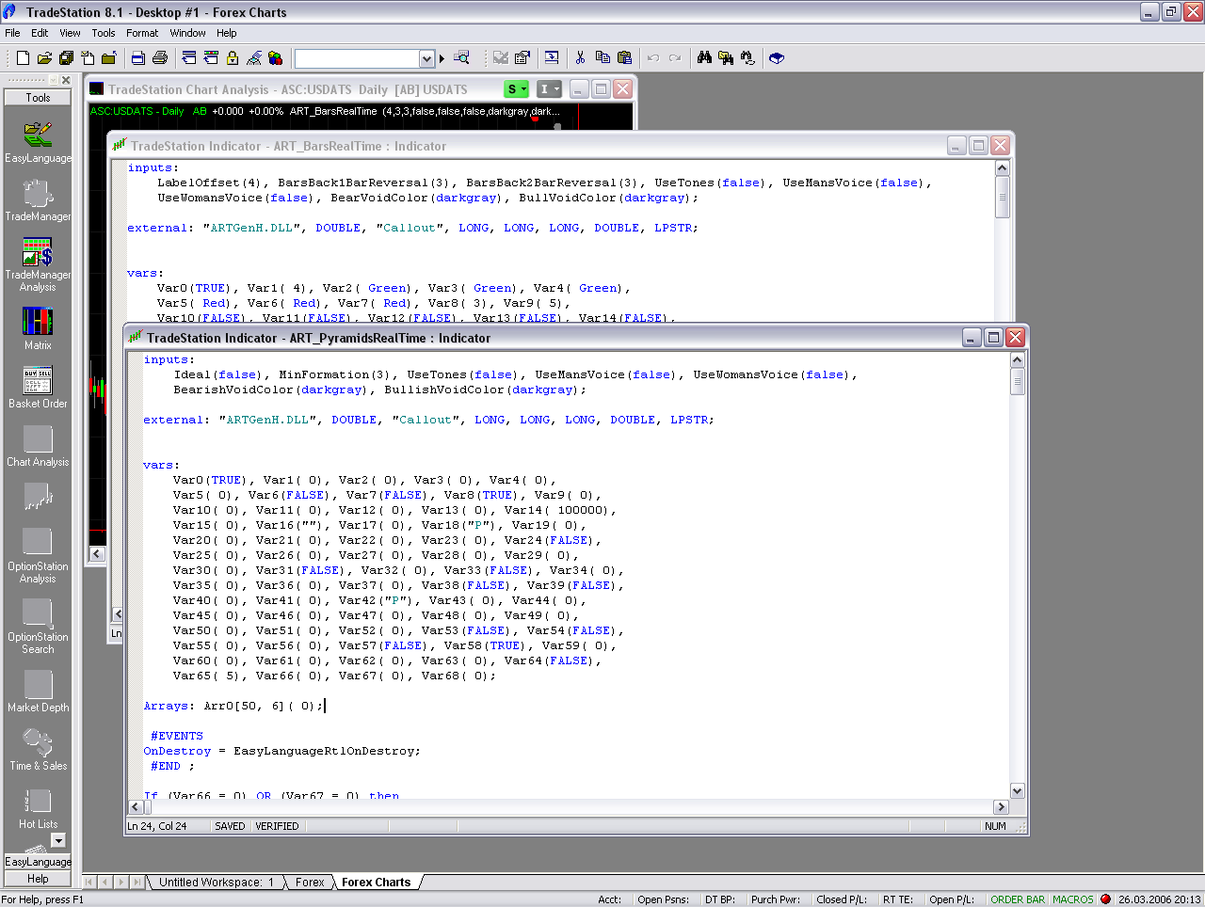The image size is (1205, 907).
Task: Open the Basket Order tool
Action: click(38, 381)
